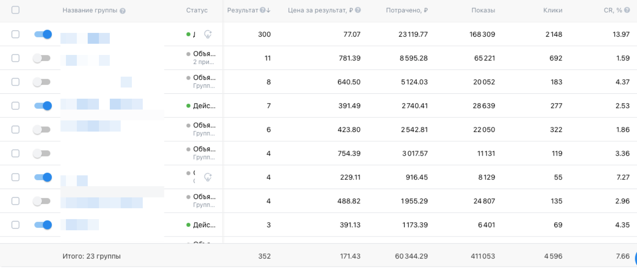Click the Показы column header
The image size is (637, 270).
point(483,10)
